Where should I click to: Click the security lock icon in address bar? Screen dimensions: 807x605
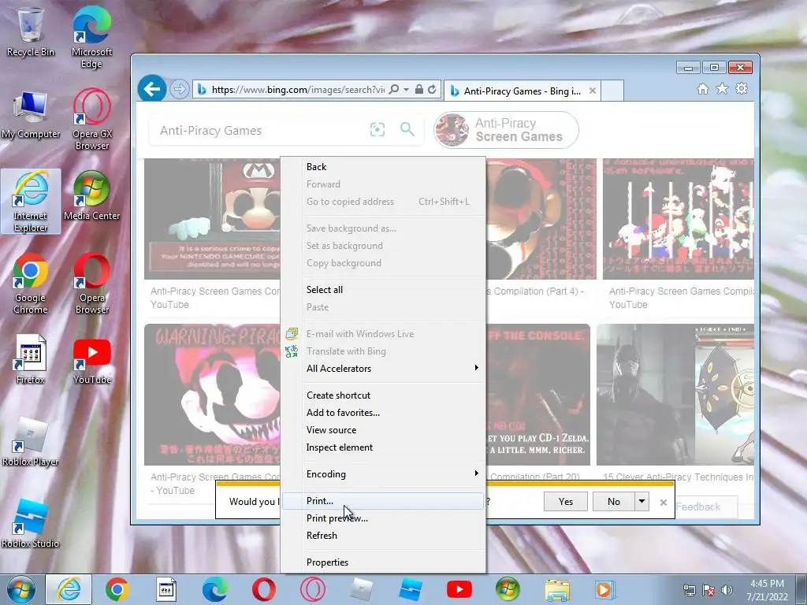click(419, 90)
